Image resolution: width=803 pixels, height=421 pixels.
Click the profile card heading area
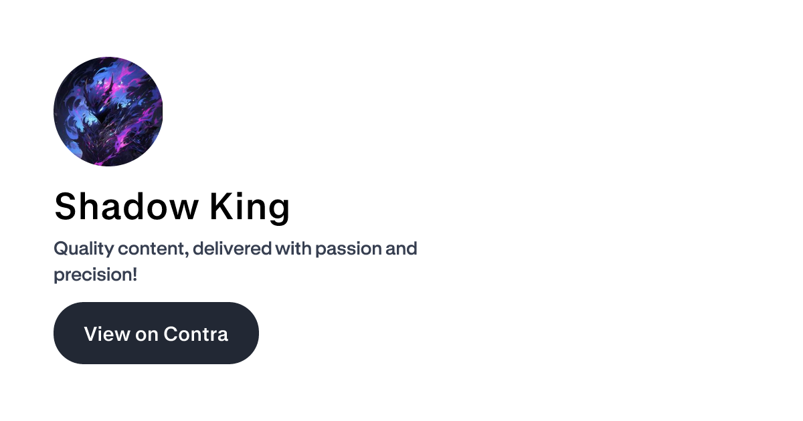tap(172, 206)
